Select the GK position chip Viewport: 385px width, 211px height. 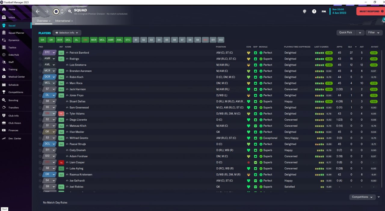pyautogui.click(x=42, y=40)
